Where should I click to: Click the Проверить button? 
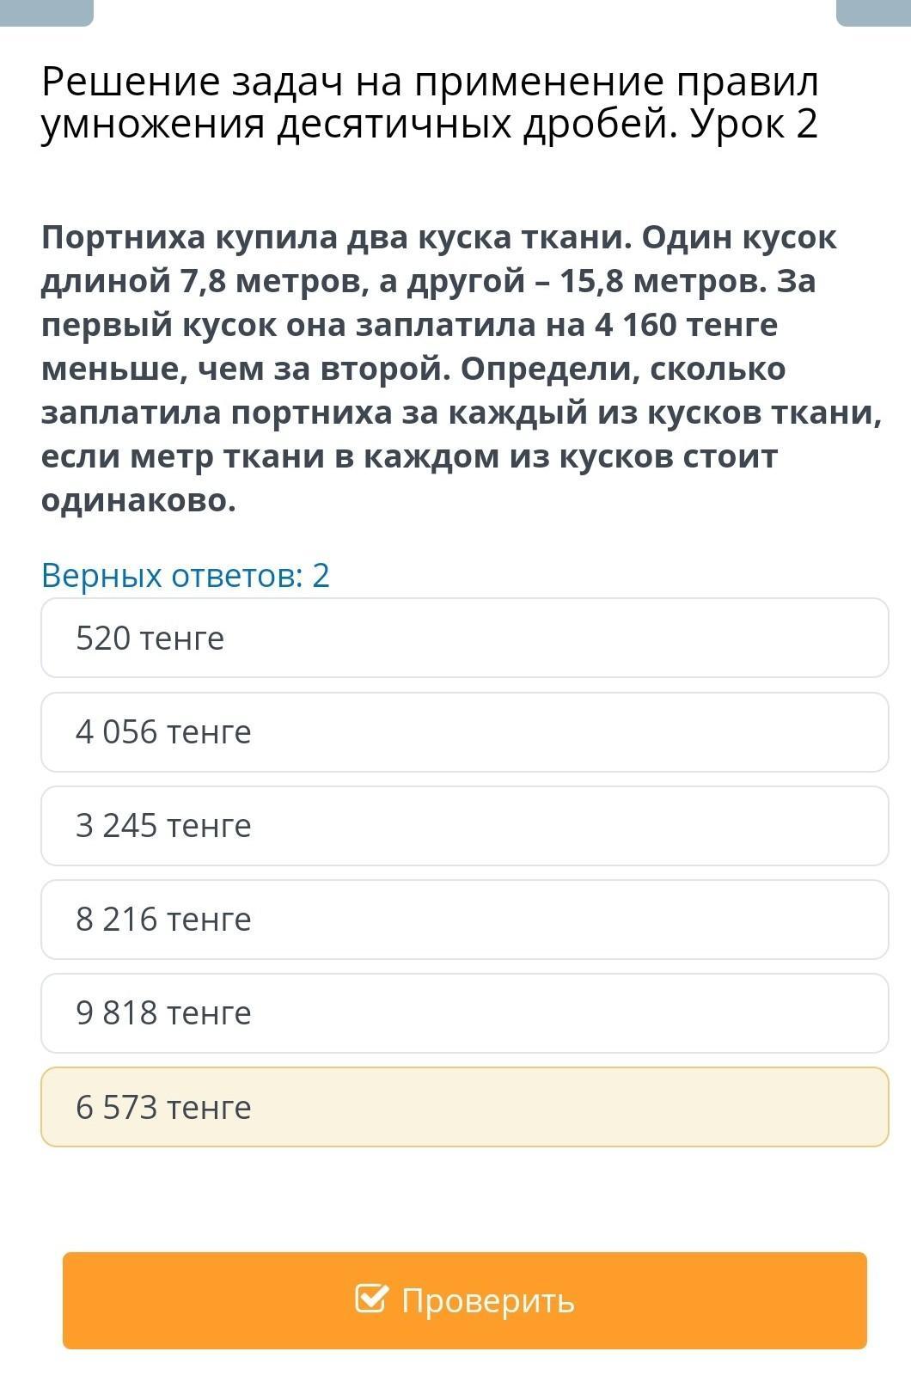point(464,1300)
